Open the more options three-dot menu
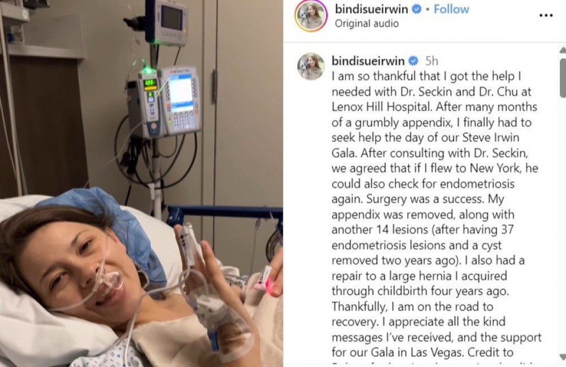This screenshot has height=367, width=566. pyautogui.click(x=546, y=15)
